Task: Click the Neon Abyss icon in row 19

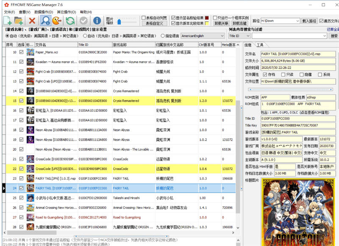Action: pos(30,139)
